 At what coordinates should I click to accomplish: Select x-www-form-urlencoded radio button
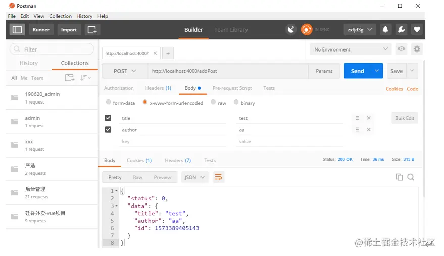(x=145, y=102)
